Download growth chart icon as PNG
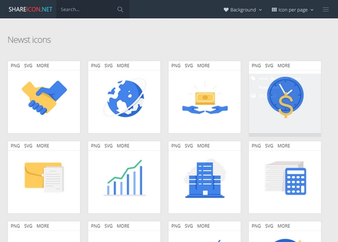338x242 pixels. [x=96, y=146]
